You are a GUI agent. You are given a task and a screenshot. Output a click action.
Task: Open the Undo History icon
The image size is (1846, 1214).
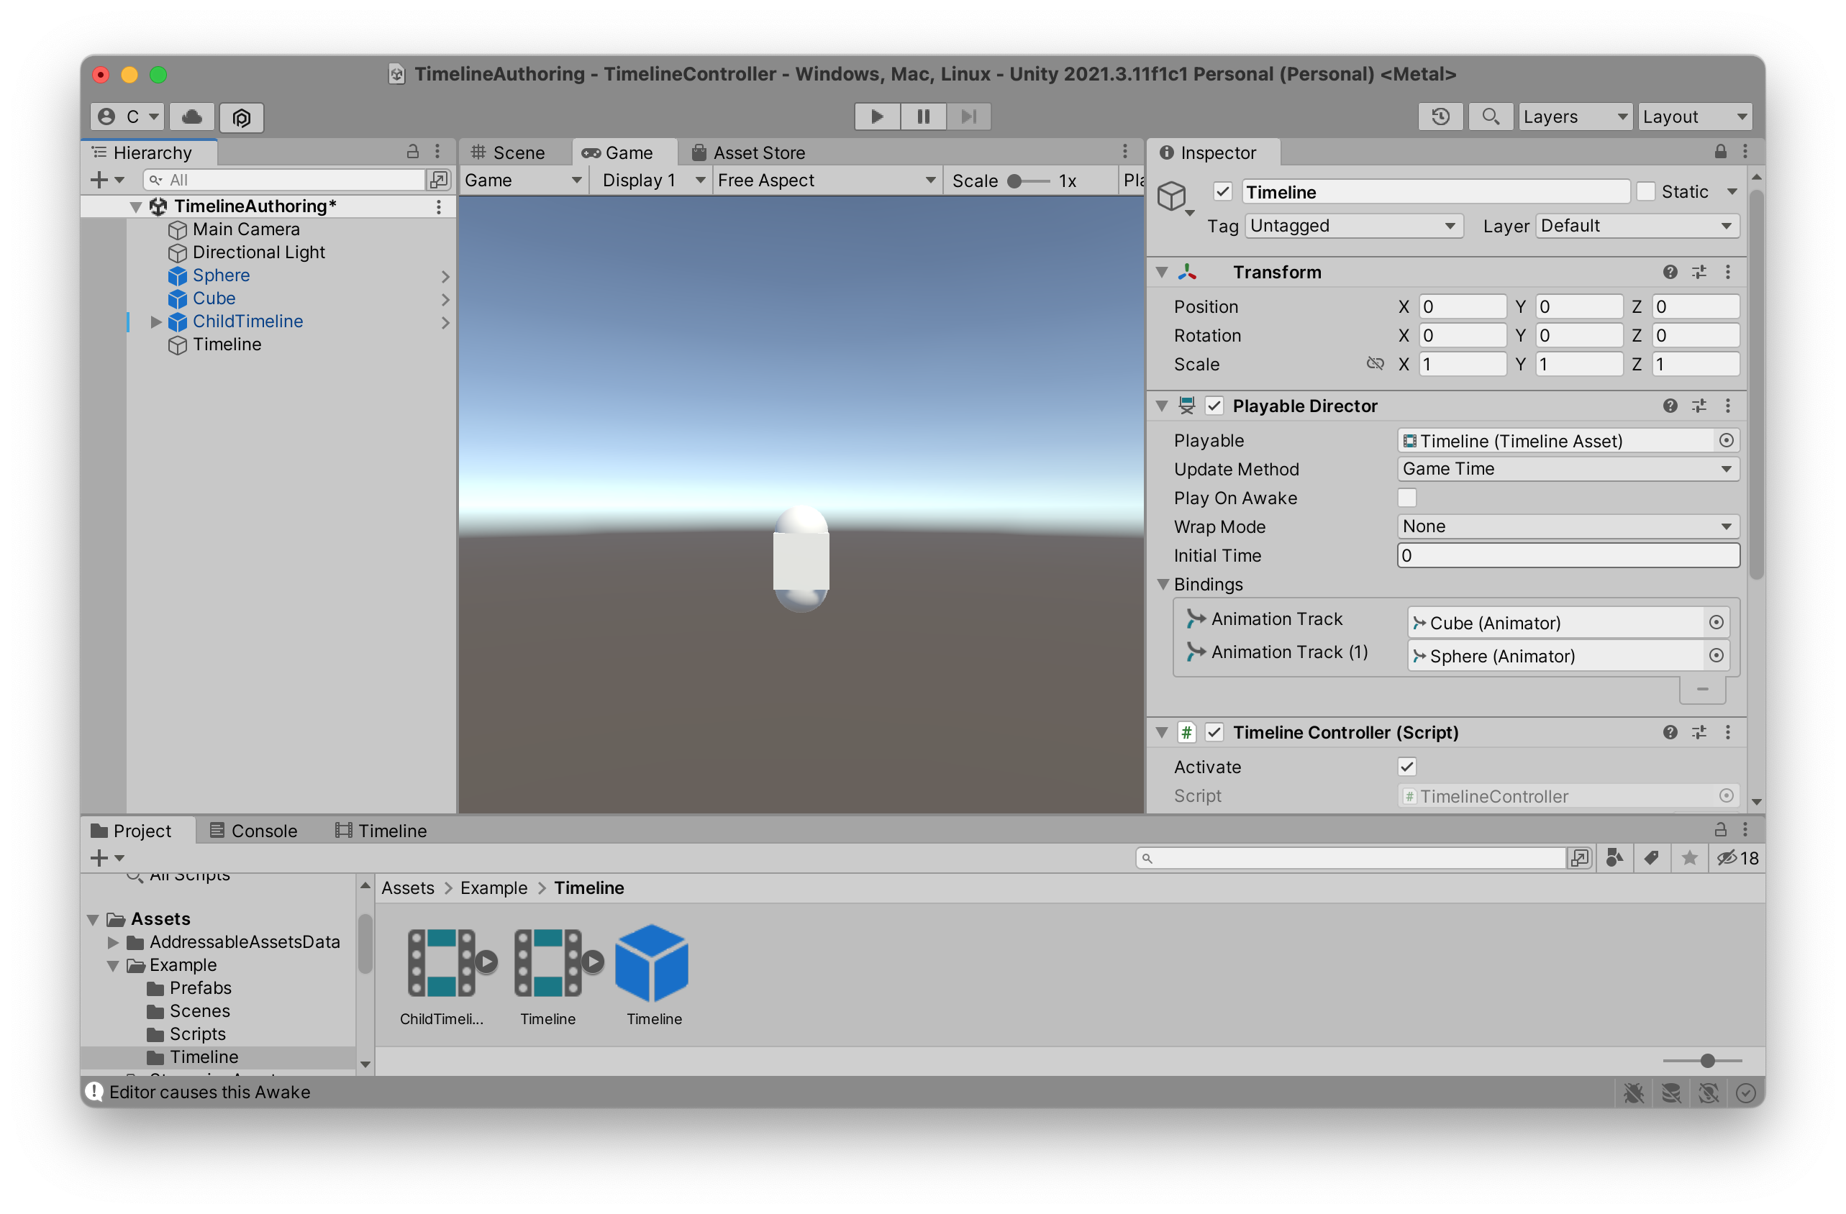[x=1440, y=117]
